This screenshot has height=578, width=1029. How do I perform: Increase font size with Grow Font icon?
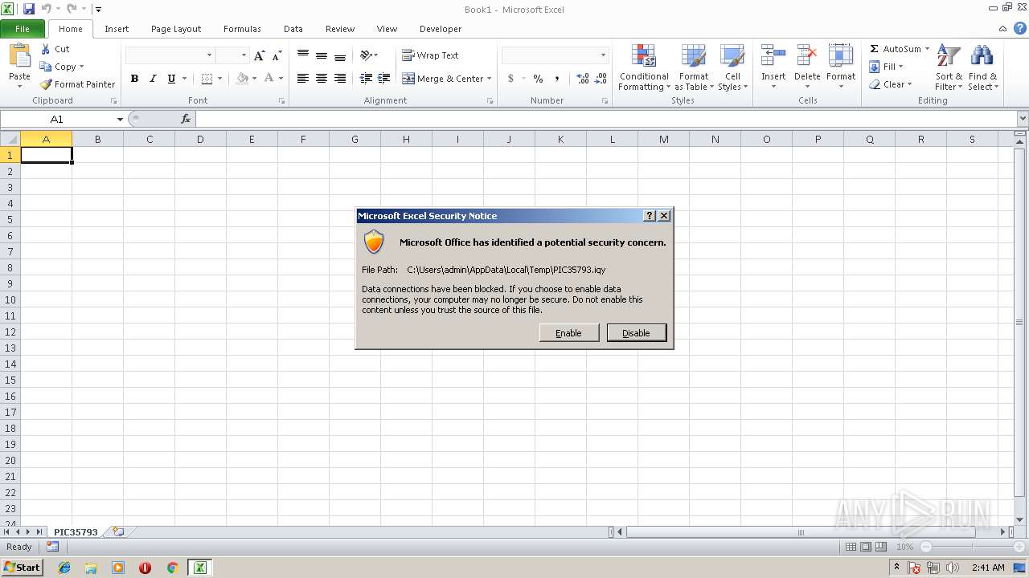(259, 55)
